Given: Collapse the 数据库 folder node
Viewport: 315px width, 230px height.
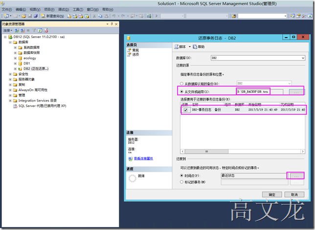Looking at the screenshot, I should click(10, 42).
